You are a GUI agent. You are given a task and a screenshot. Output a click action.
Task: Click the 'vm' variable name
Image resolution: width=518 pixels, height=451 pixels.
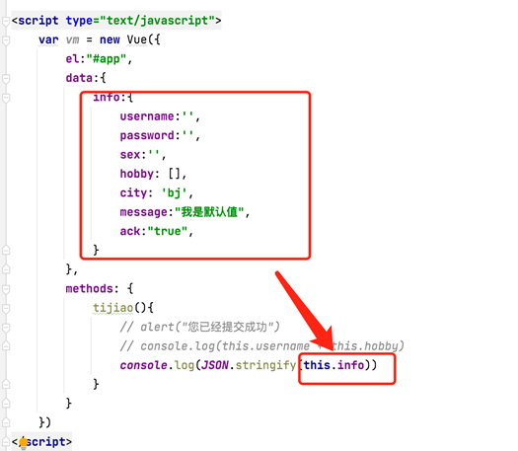73,40
